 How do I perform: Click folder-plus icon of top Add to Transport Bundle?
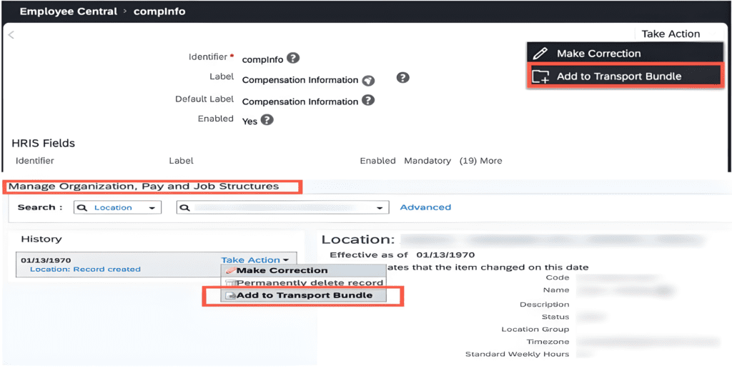540,76
